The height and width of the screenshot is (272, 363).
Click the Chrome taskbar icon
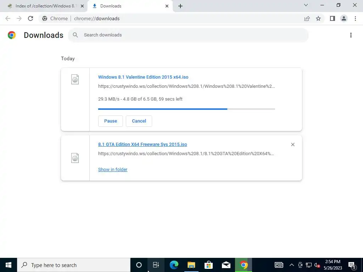[243, 265]
